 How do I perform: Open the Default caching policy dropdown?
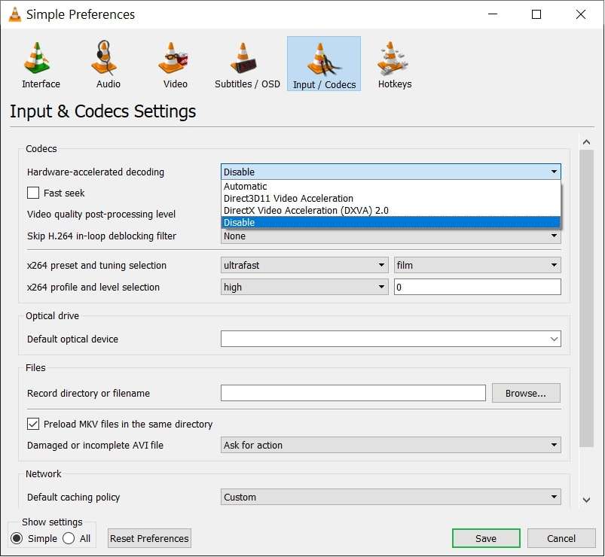[390, 497]
